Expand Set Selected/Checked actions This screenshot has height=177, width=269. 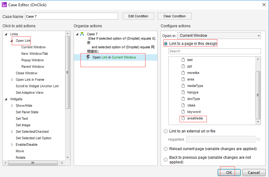click(x=12, y=132)
